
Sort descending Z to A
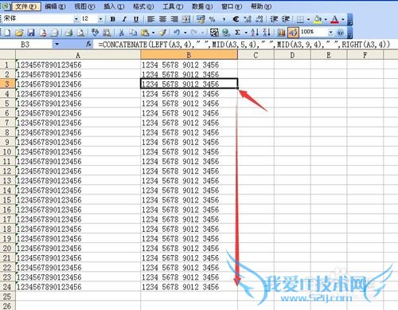(267, 33)
